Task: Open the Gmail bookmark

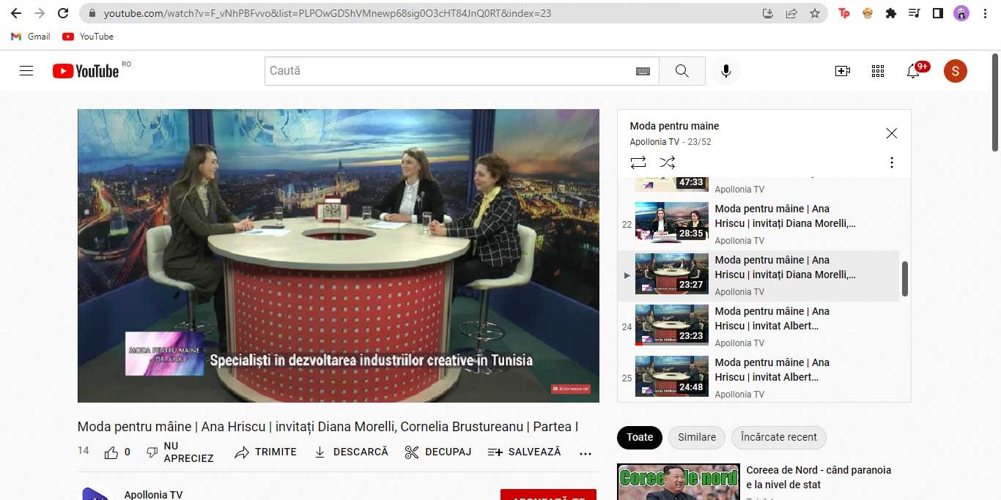Action: coord(31,37)
